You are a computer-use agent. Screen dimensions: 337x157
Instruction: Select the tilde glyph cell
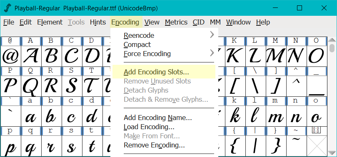point(297,146)
